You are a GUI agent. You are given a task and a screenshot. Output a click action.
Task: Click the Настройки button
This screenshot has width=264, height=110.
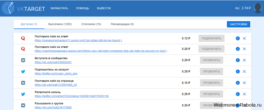click(238, 24)
